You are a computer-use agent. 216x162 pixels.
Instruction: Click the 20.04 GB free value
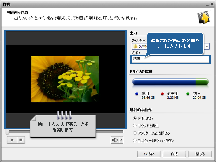coord(199,98)
